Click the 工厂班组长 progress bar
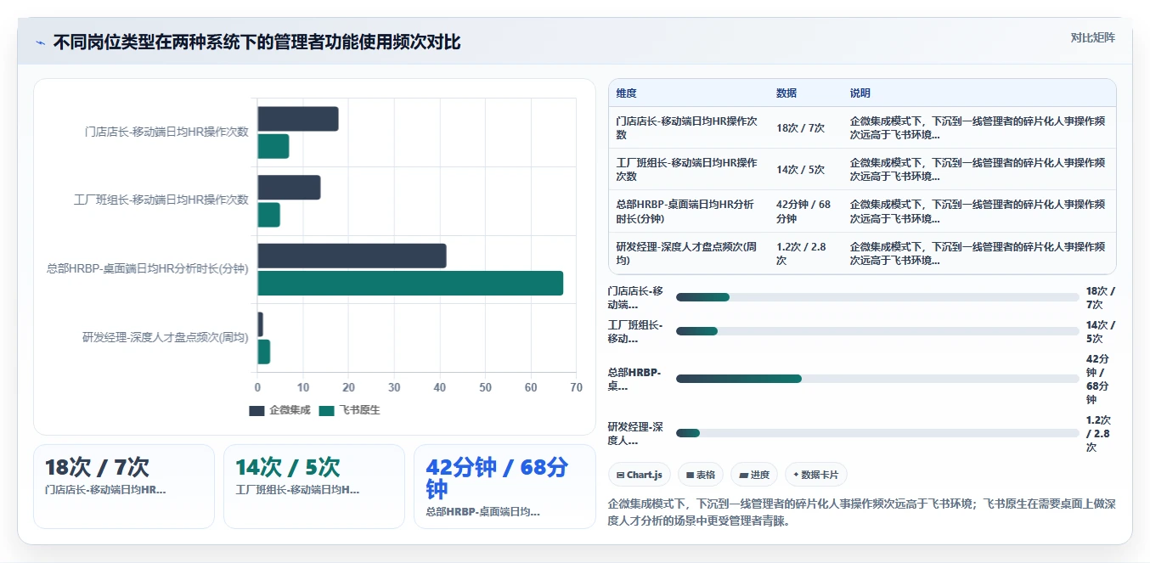This screenshot has width=1150, height=563. [877, 331]
